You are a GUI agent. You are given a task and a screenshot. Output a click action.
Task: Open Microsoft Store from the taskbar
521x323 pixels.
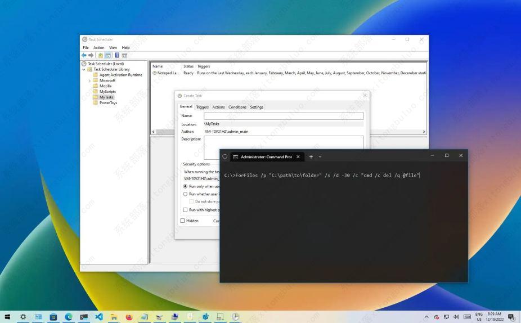[53, 317]
